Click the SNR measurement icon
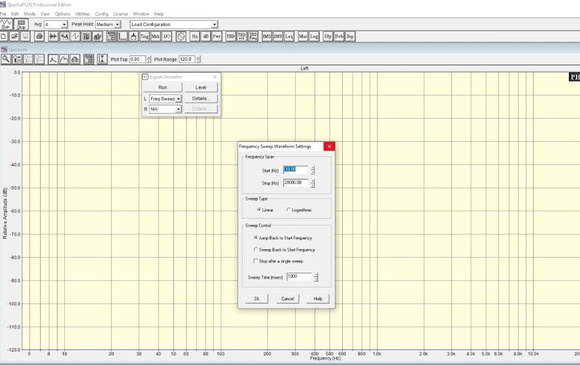This screenshot has height=365, width=580. 278,36
